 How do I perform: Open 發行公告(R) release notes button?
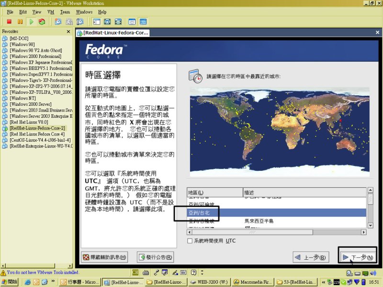point(155,257)
